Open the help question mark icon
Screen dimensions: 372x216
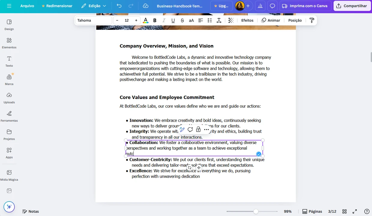click(367, 211)
